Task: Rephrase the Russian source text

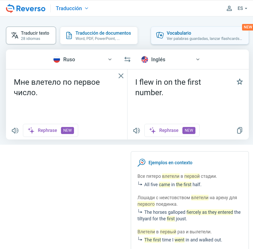Action: tap(51, 130)
